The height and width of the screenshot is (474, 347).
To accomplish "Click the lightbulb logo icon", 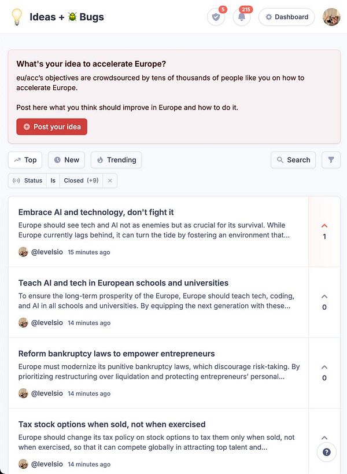I will (x=17, y=17).
